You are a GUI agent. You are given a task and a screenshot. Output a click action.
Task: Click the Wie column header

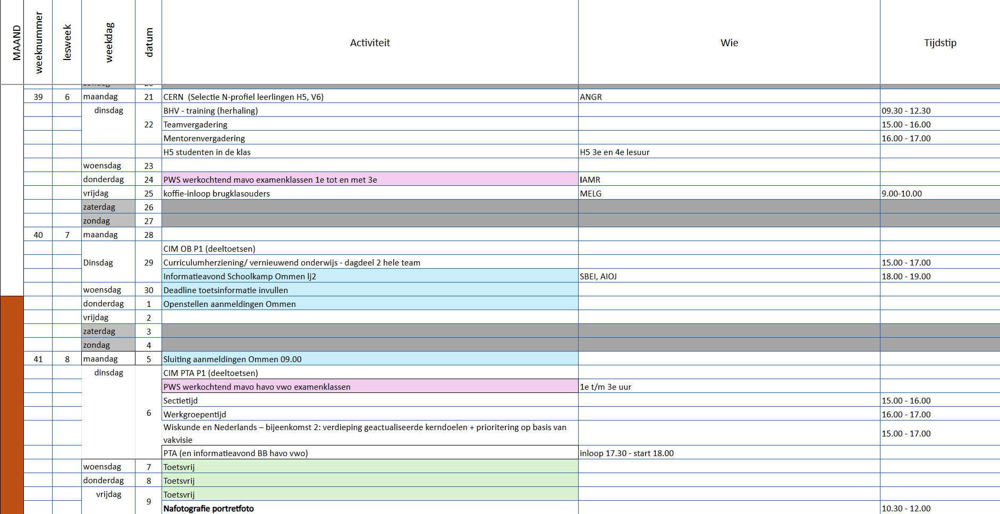click(729, 42)
